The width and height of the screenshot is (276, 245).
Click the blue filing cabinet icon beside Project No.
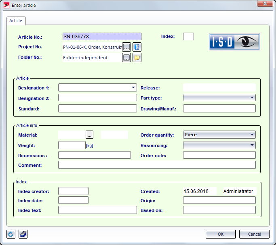137,47
